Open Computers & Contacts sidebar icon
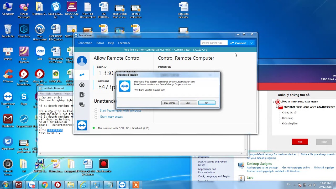Viewport: 336px width, 189px height. coord(82,95)
